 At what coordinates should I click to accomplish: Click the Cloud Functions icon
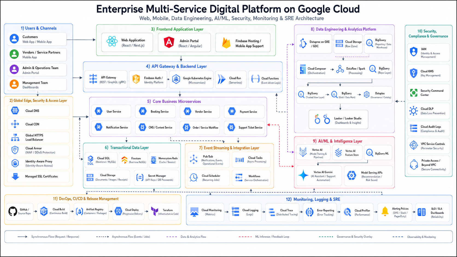[x=255, y=79]
